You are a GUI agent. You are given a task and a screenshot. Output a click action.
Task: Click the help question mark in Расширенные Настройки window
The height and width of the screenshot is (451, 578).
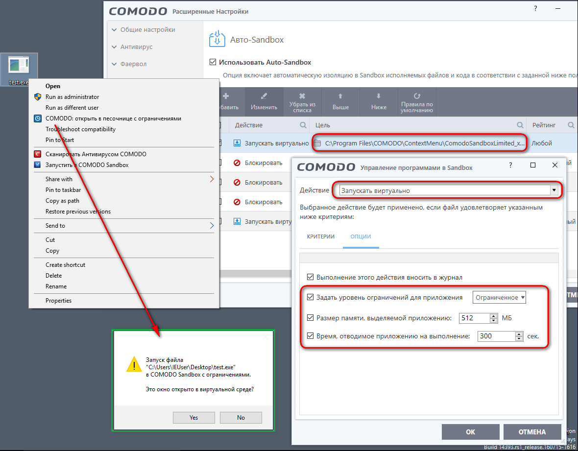pyautogui.click(x=535, y=8)
